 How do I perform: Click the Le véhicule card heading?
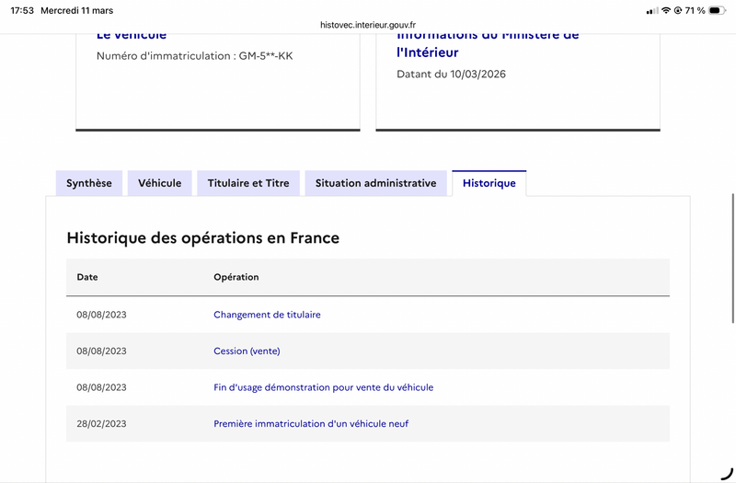(x=132, y=36)
